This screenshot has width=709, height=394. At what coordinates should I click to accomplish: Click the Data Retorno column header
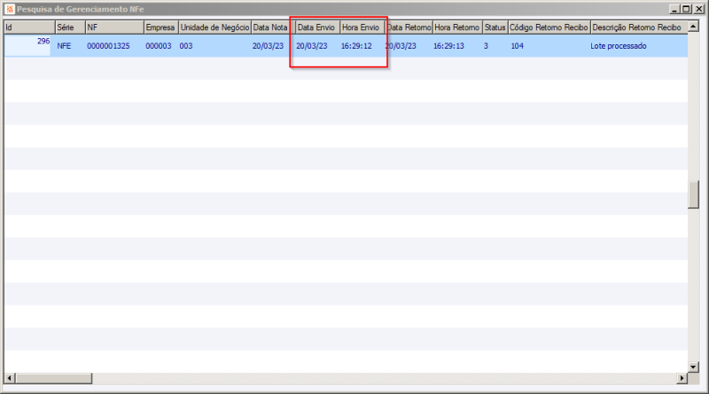coord(409,27)
